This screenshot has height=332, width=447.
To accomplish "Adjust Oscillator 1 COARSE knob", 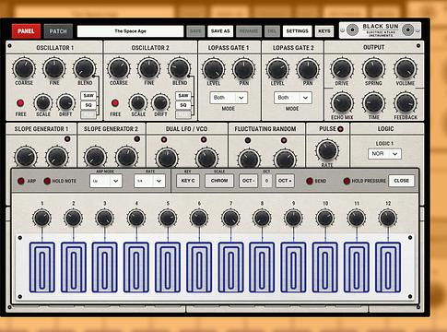I will [24, 68].
